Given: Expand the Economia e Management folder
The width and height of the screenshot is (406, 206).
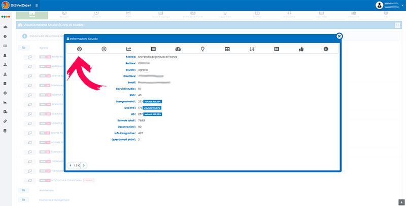Looking at the screenshot, I should [x=23, y=200].
